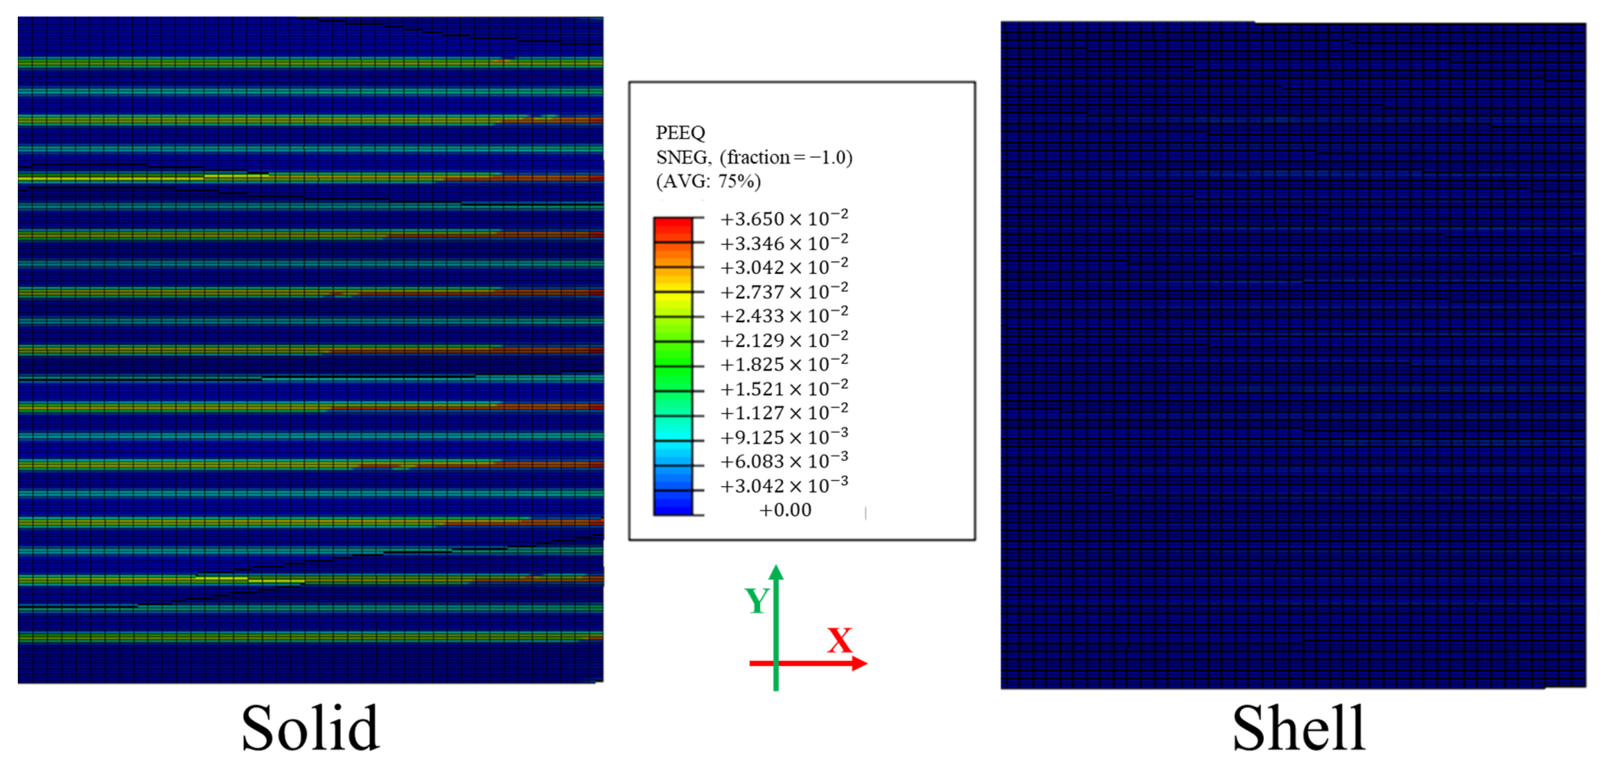1605x771 pixels.
Task: Click the Shell caption label
Action: pyautogui.click(x=1299, y=727)
